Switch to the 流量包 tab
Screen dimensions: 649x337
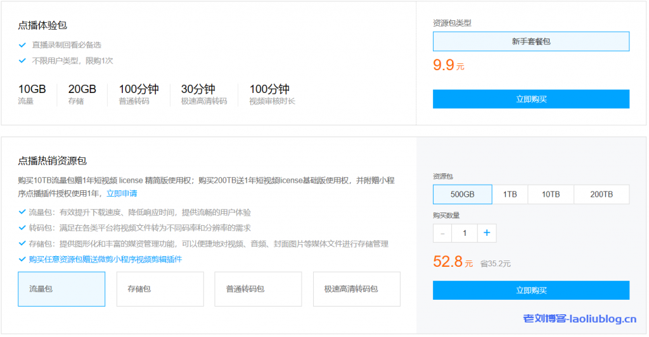tap(61, 289)
